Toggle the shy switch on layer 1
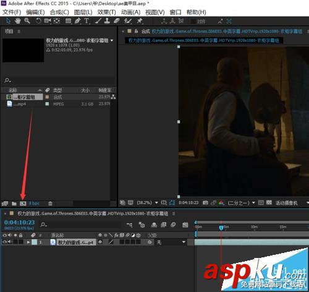Viewport: 309px width, 292px height. [100, 242]
